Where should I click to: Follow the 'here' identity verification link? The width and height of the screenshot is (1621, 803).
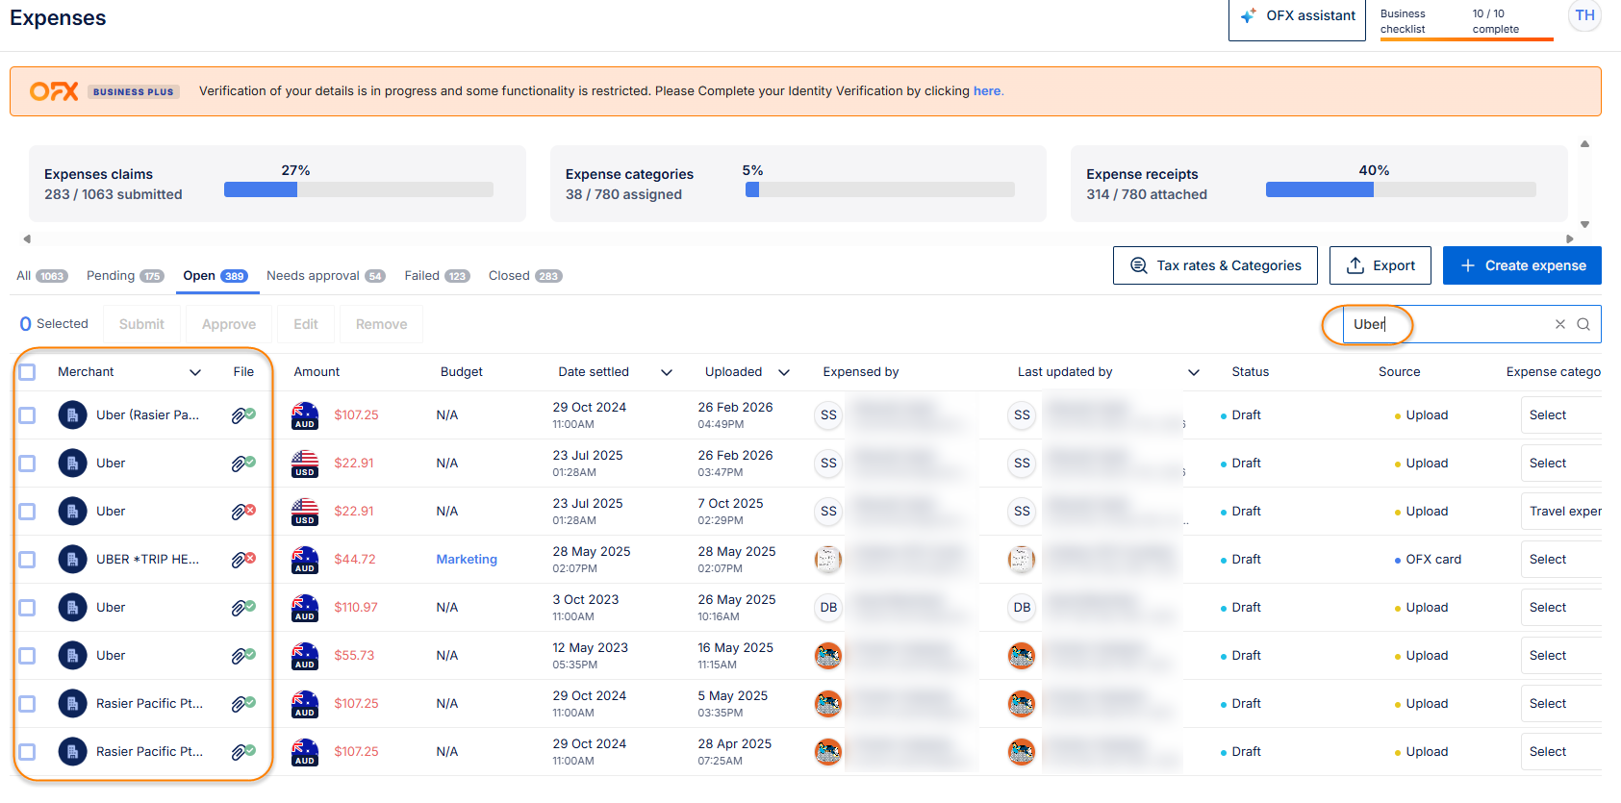(x=987, y=91)
